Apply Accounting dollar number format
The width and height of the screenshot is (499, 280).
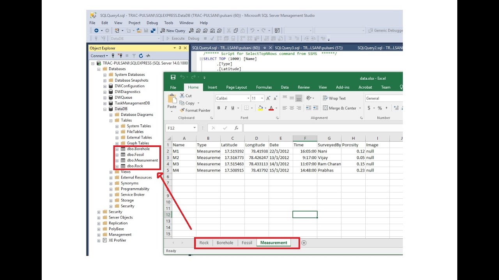369,108
